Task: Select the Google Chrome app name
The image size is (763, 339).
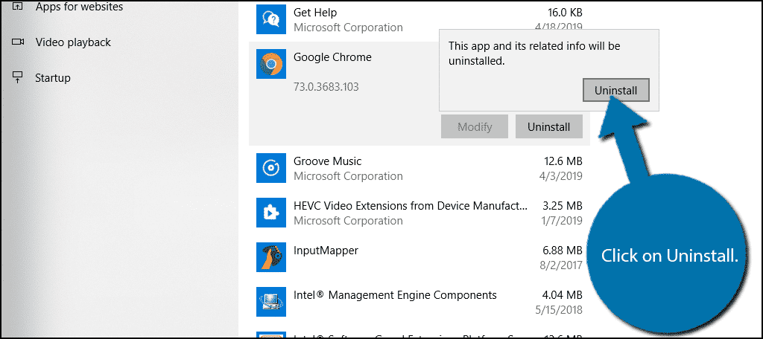Action: click(332, 57)
